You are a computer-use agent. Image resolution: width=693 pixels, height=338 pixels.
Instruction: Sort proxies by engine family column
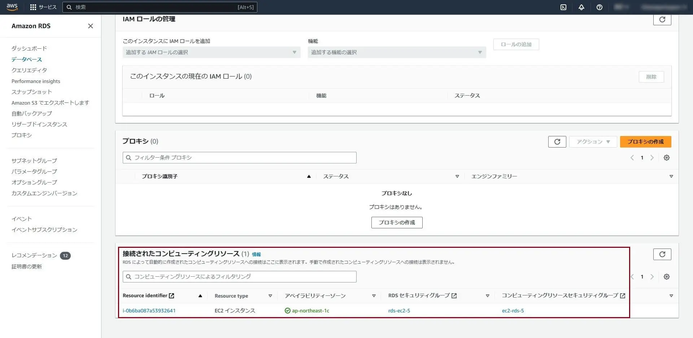[671, 176]
